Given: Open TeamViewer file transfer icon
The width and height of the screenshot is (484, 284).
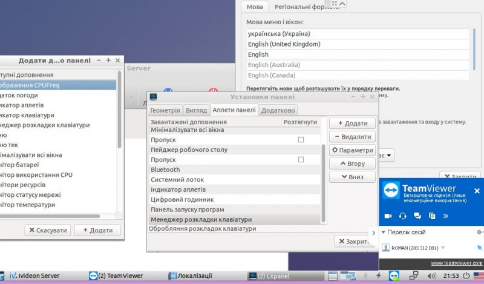Looking at the screenshot, I should [431, 216].
